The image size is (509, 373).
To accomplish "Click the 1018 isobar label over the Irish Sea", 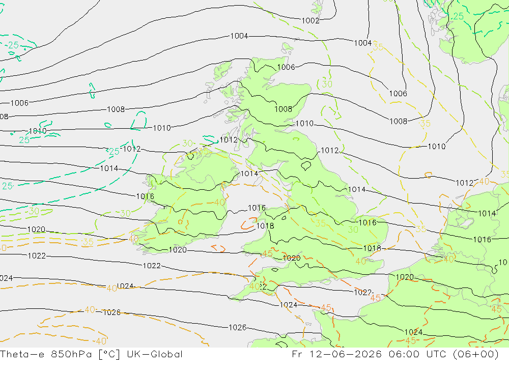I will pyautogui.click(x=265, y=225).
